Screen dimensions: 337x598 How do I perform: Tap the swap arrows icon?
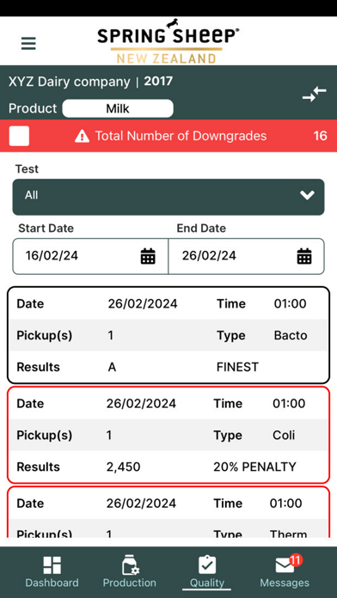pyautogui.click(x=315, y=95)
